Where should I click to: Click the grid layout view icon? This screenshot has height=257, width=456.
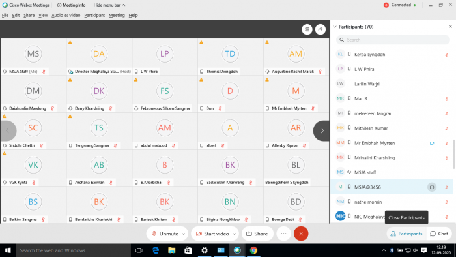307,29
